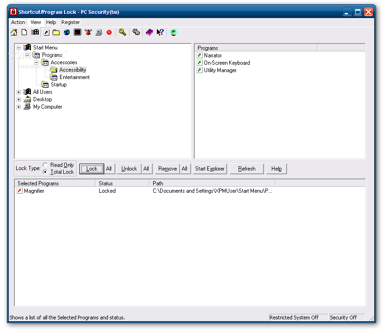
Task: Select the Programs tree label
Action: (52, 55)
